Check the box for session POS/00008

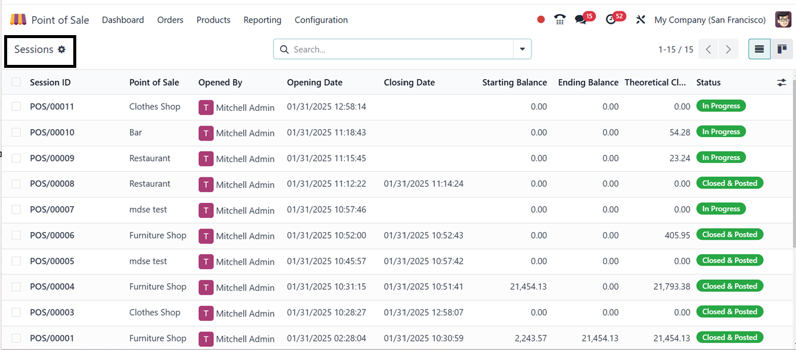(16, 184)
